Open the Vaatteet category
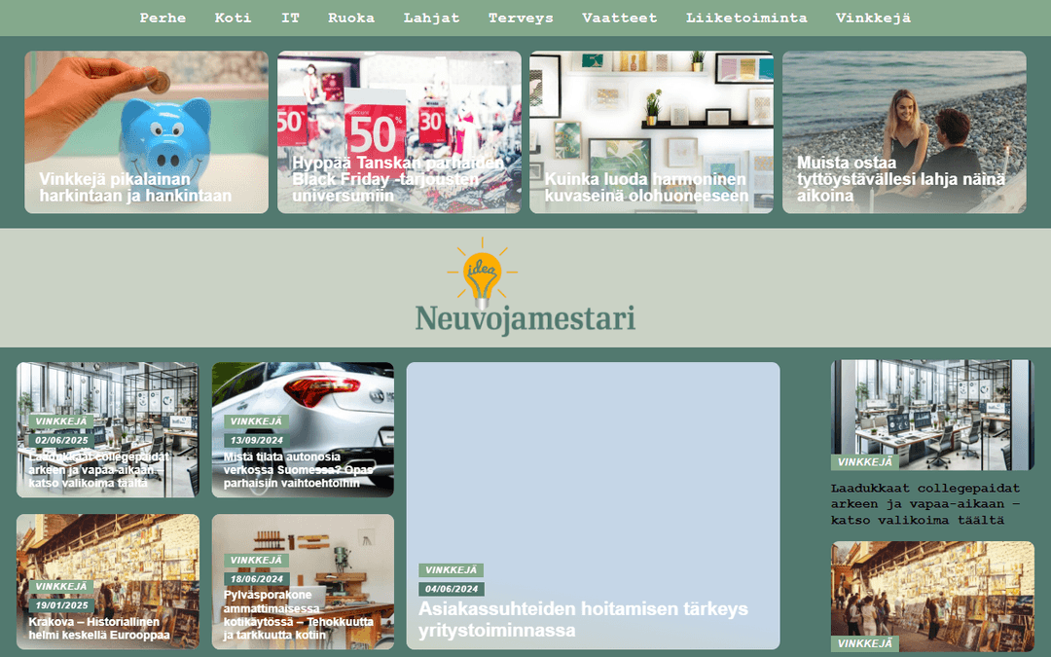 (x=619, y=18)
